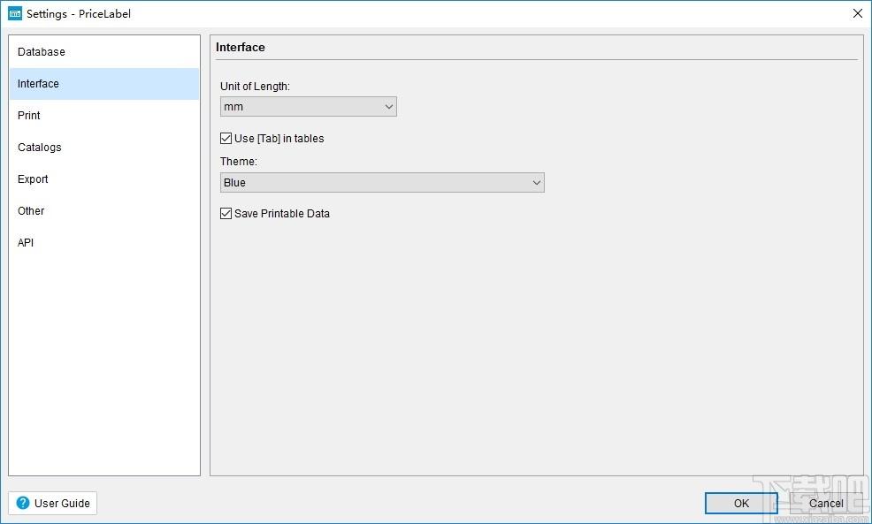This screenshot has height=524, width=872.
Task: Select the Interface settings section
Action: click(x=104, y=84)
